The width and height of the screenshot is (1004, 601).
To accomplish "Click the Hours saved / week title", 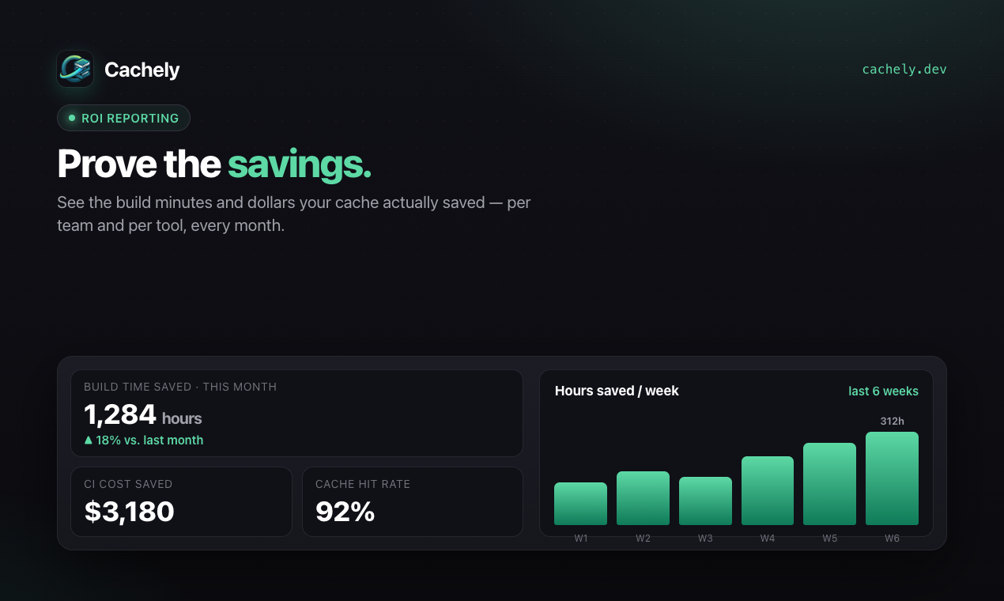I will (617, 391).
